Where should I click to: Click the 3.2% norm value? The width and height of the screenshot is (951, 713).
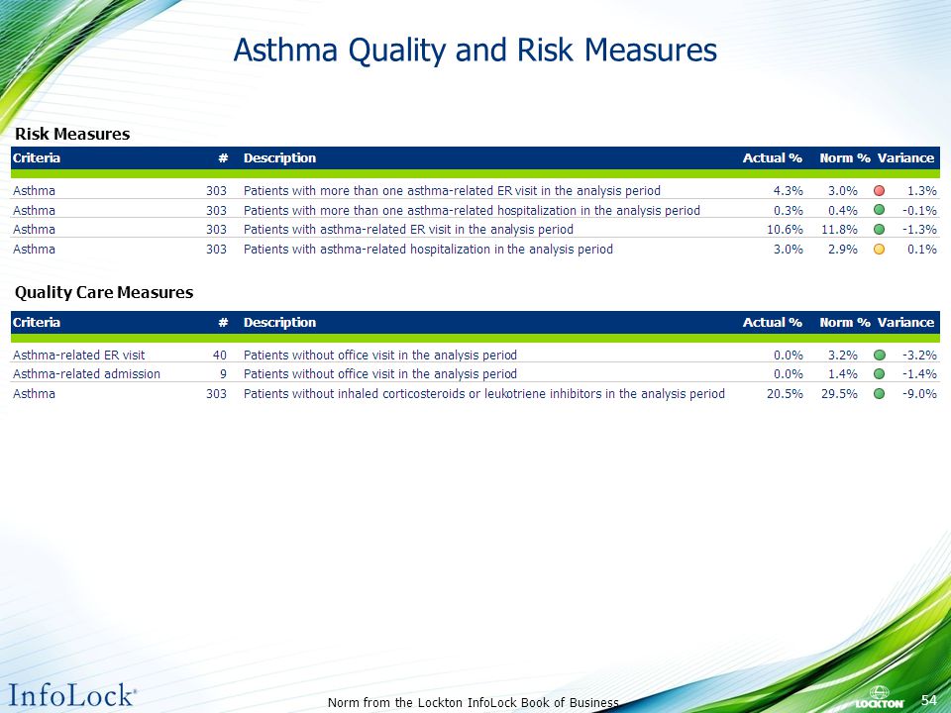point(842,355)
